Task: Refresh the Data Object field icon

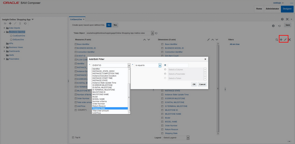Action: coord(156,33)
